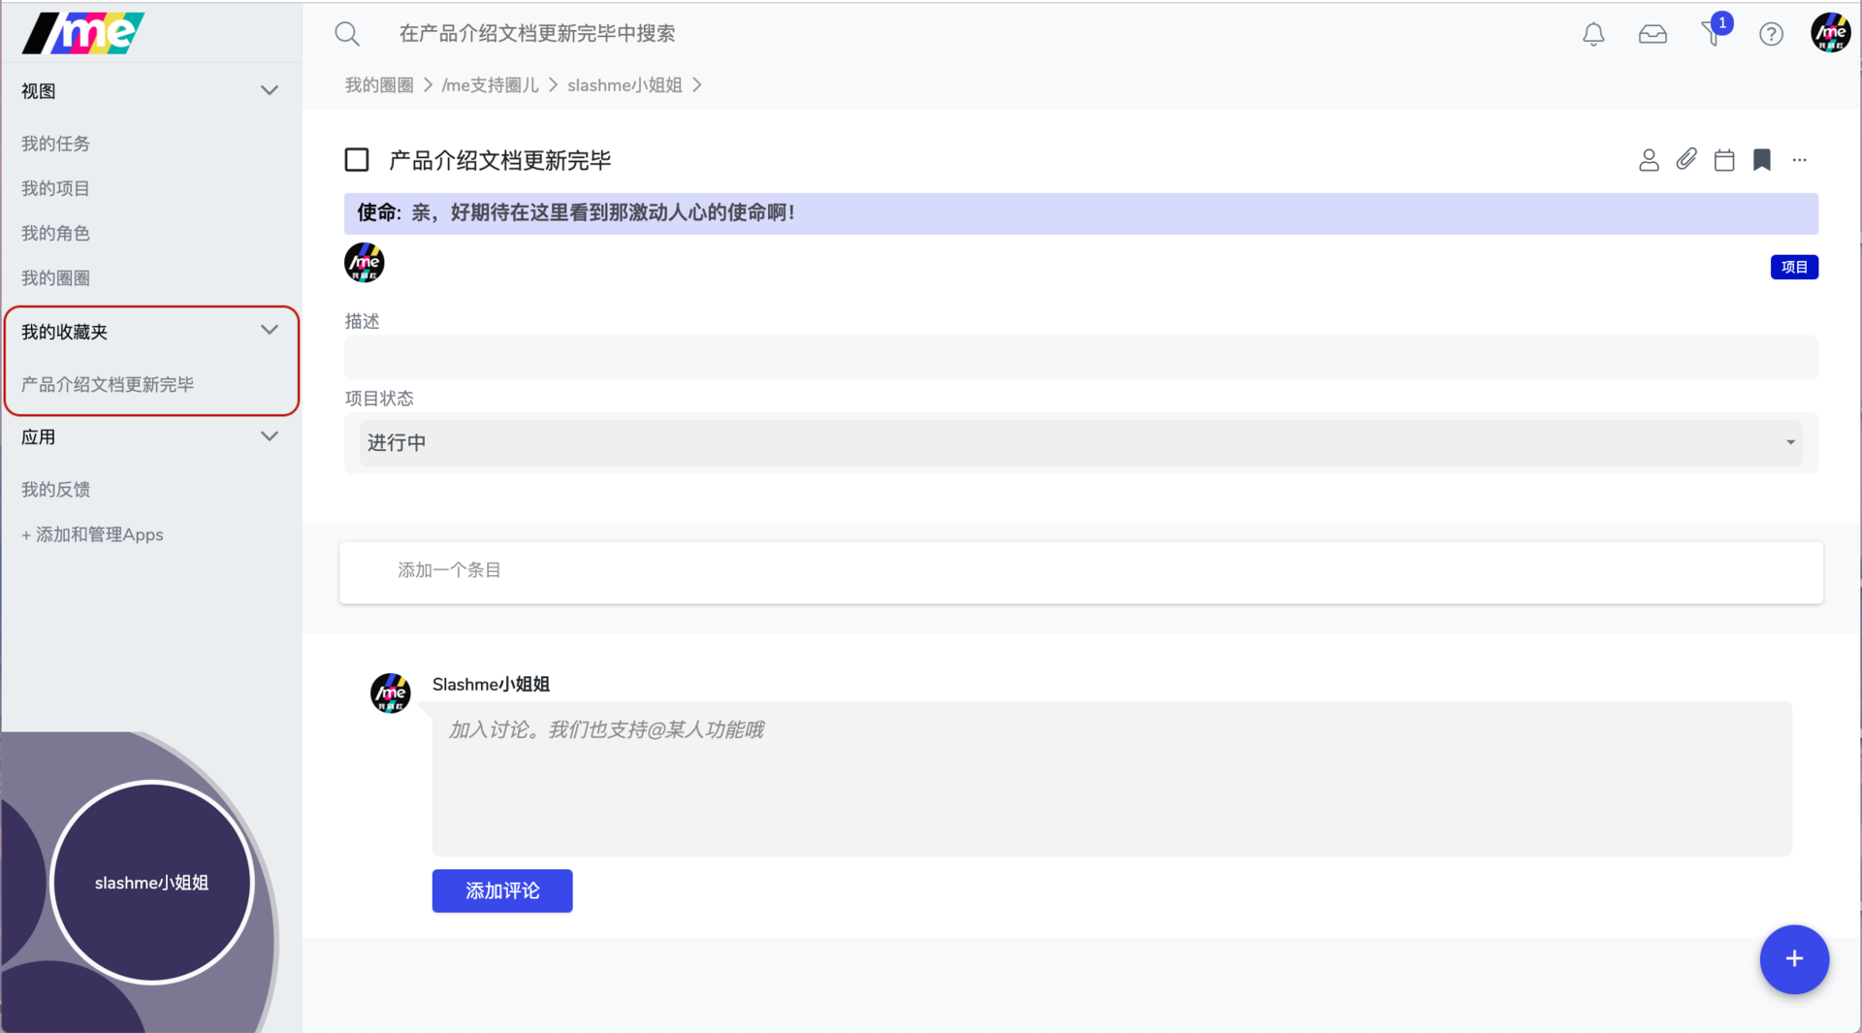The image size is (1862, 1033).
Task: Click the slashme小姐姐 circle bubble
Action: coord(152,883)
